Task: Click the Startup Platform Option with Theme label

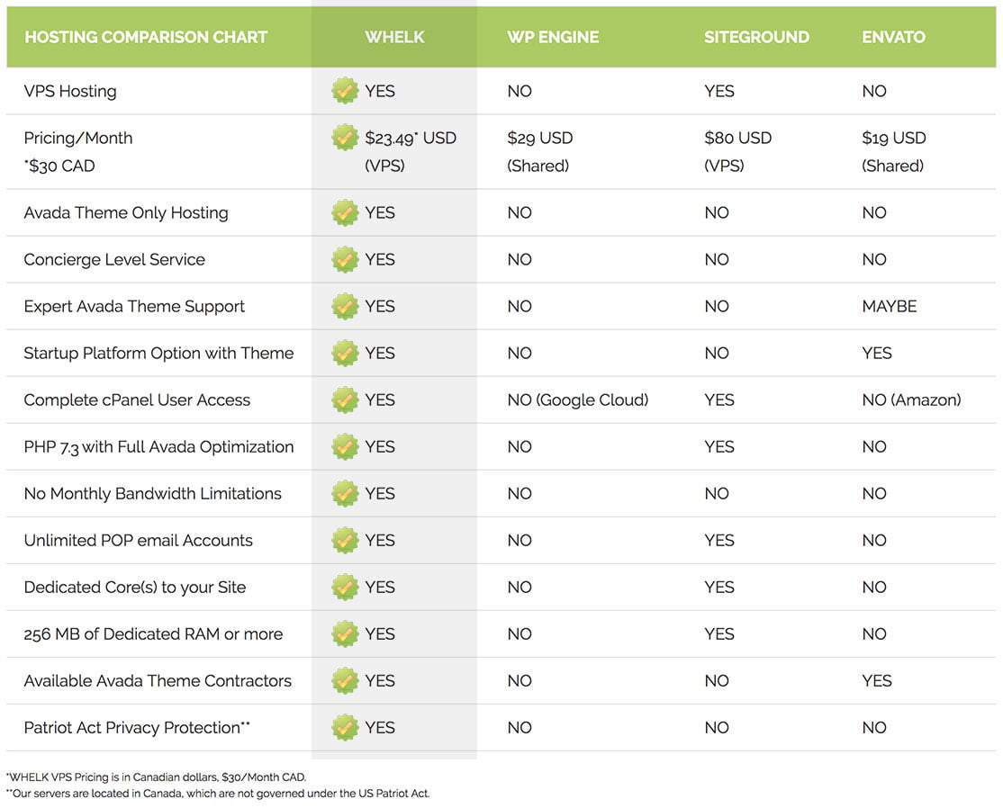Action: 158,354
